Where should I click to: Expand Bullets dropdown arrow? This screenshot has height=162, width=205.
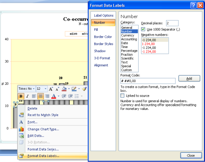[x=82, y=96]
